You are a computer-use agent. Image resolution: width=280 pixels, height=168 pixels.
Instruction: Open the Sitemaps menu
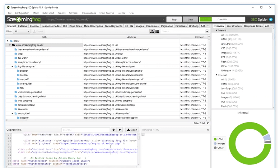[74, 13]
